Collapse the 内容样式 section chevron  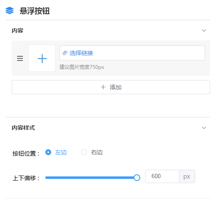click(204, 128)
